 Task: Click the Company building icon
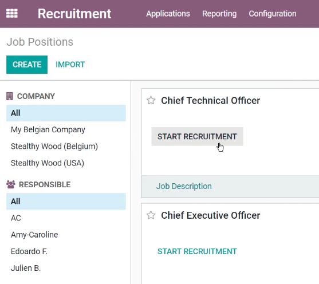click(x=10, y=96)
